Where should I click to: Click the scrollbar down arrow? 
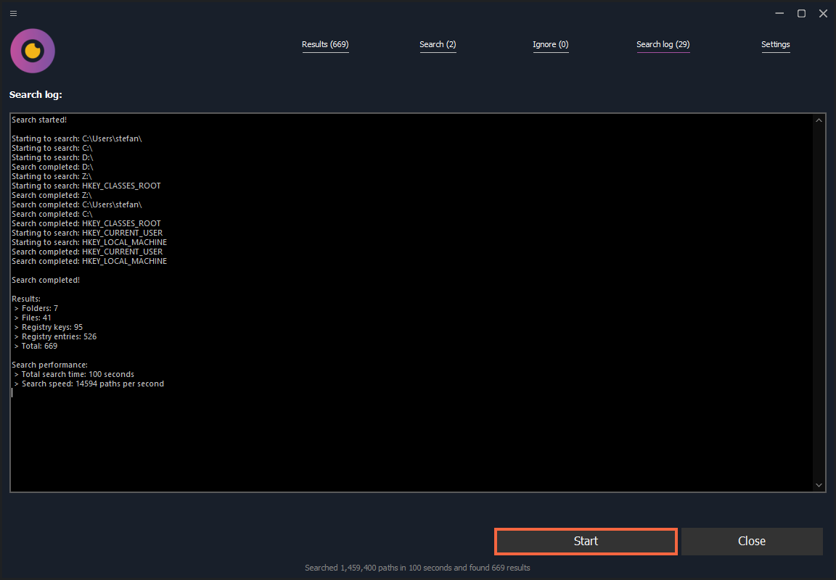tap(819, 484)
